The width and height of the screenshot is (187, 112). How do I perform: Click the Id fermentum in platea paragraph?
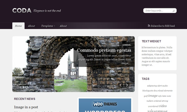pyautogui.click(x=157, y=56)
